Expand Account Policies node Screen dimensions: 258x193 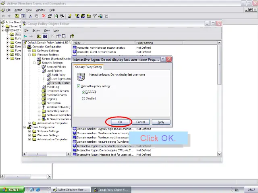point(39,67)
